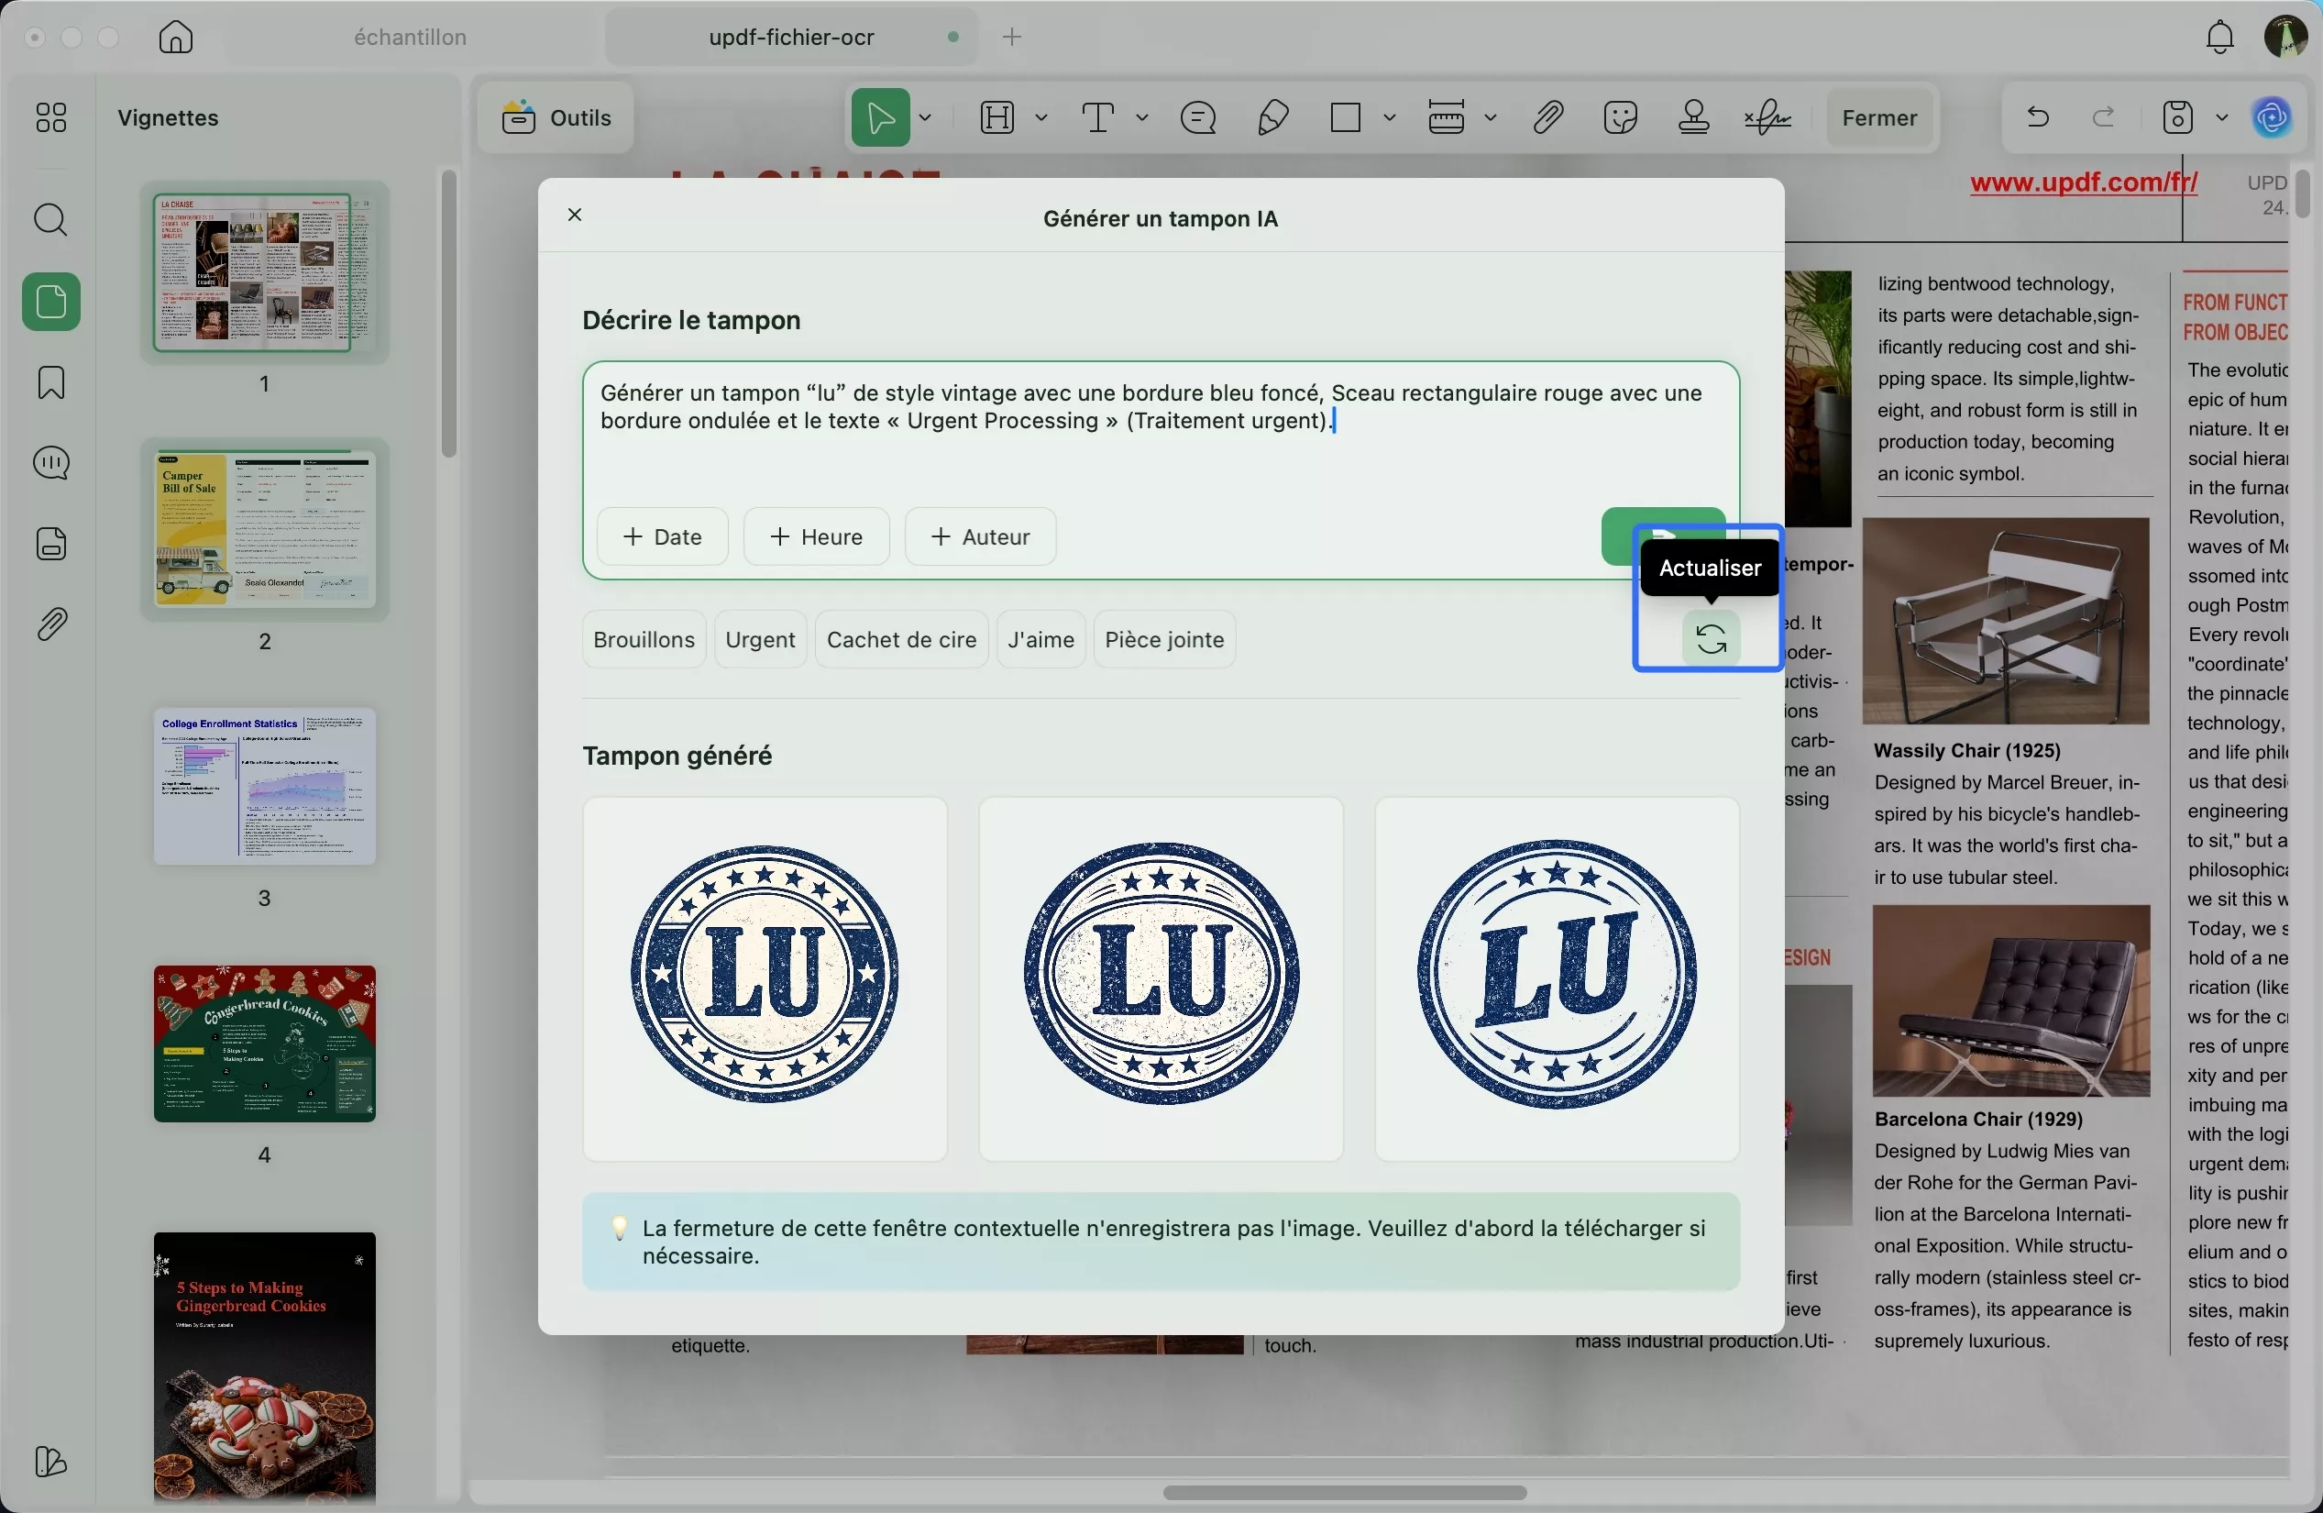Switch to the échantillon tab
Viewport: 2323px width, 1513px height.
[410, 37]
